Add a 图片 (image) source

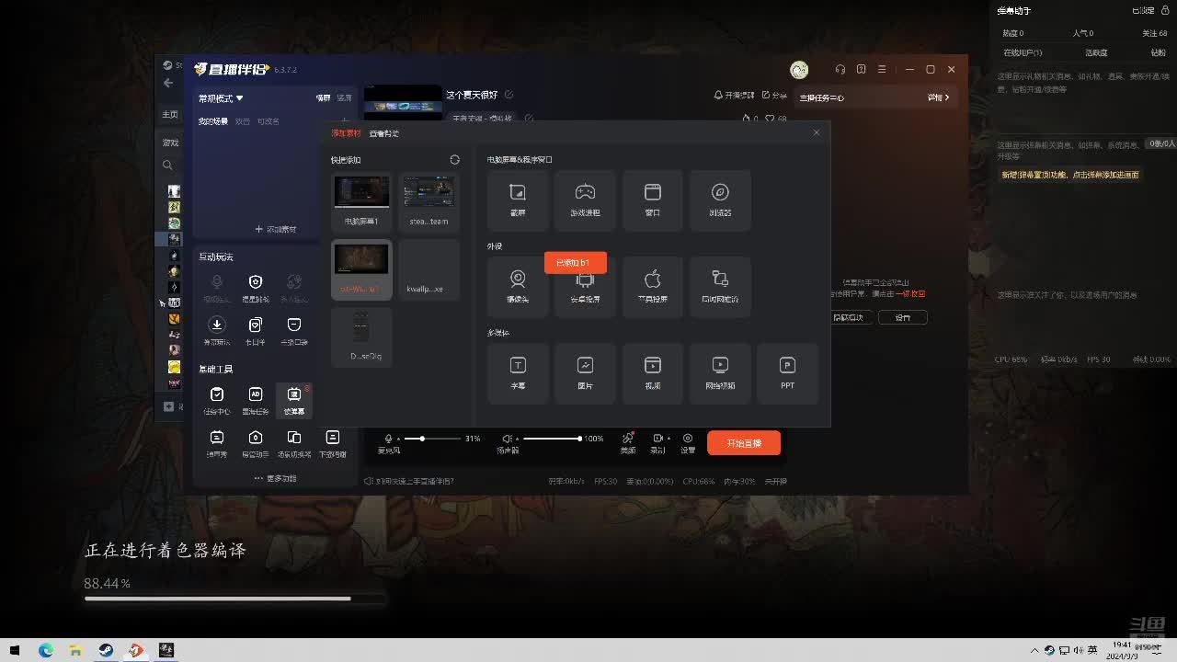[585, 371]
